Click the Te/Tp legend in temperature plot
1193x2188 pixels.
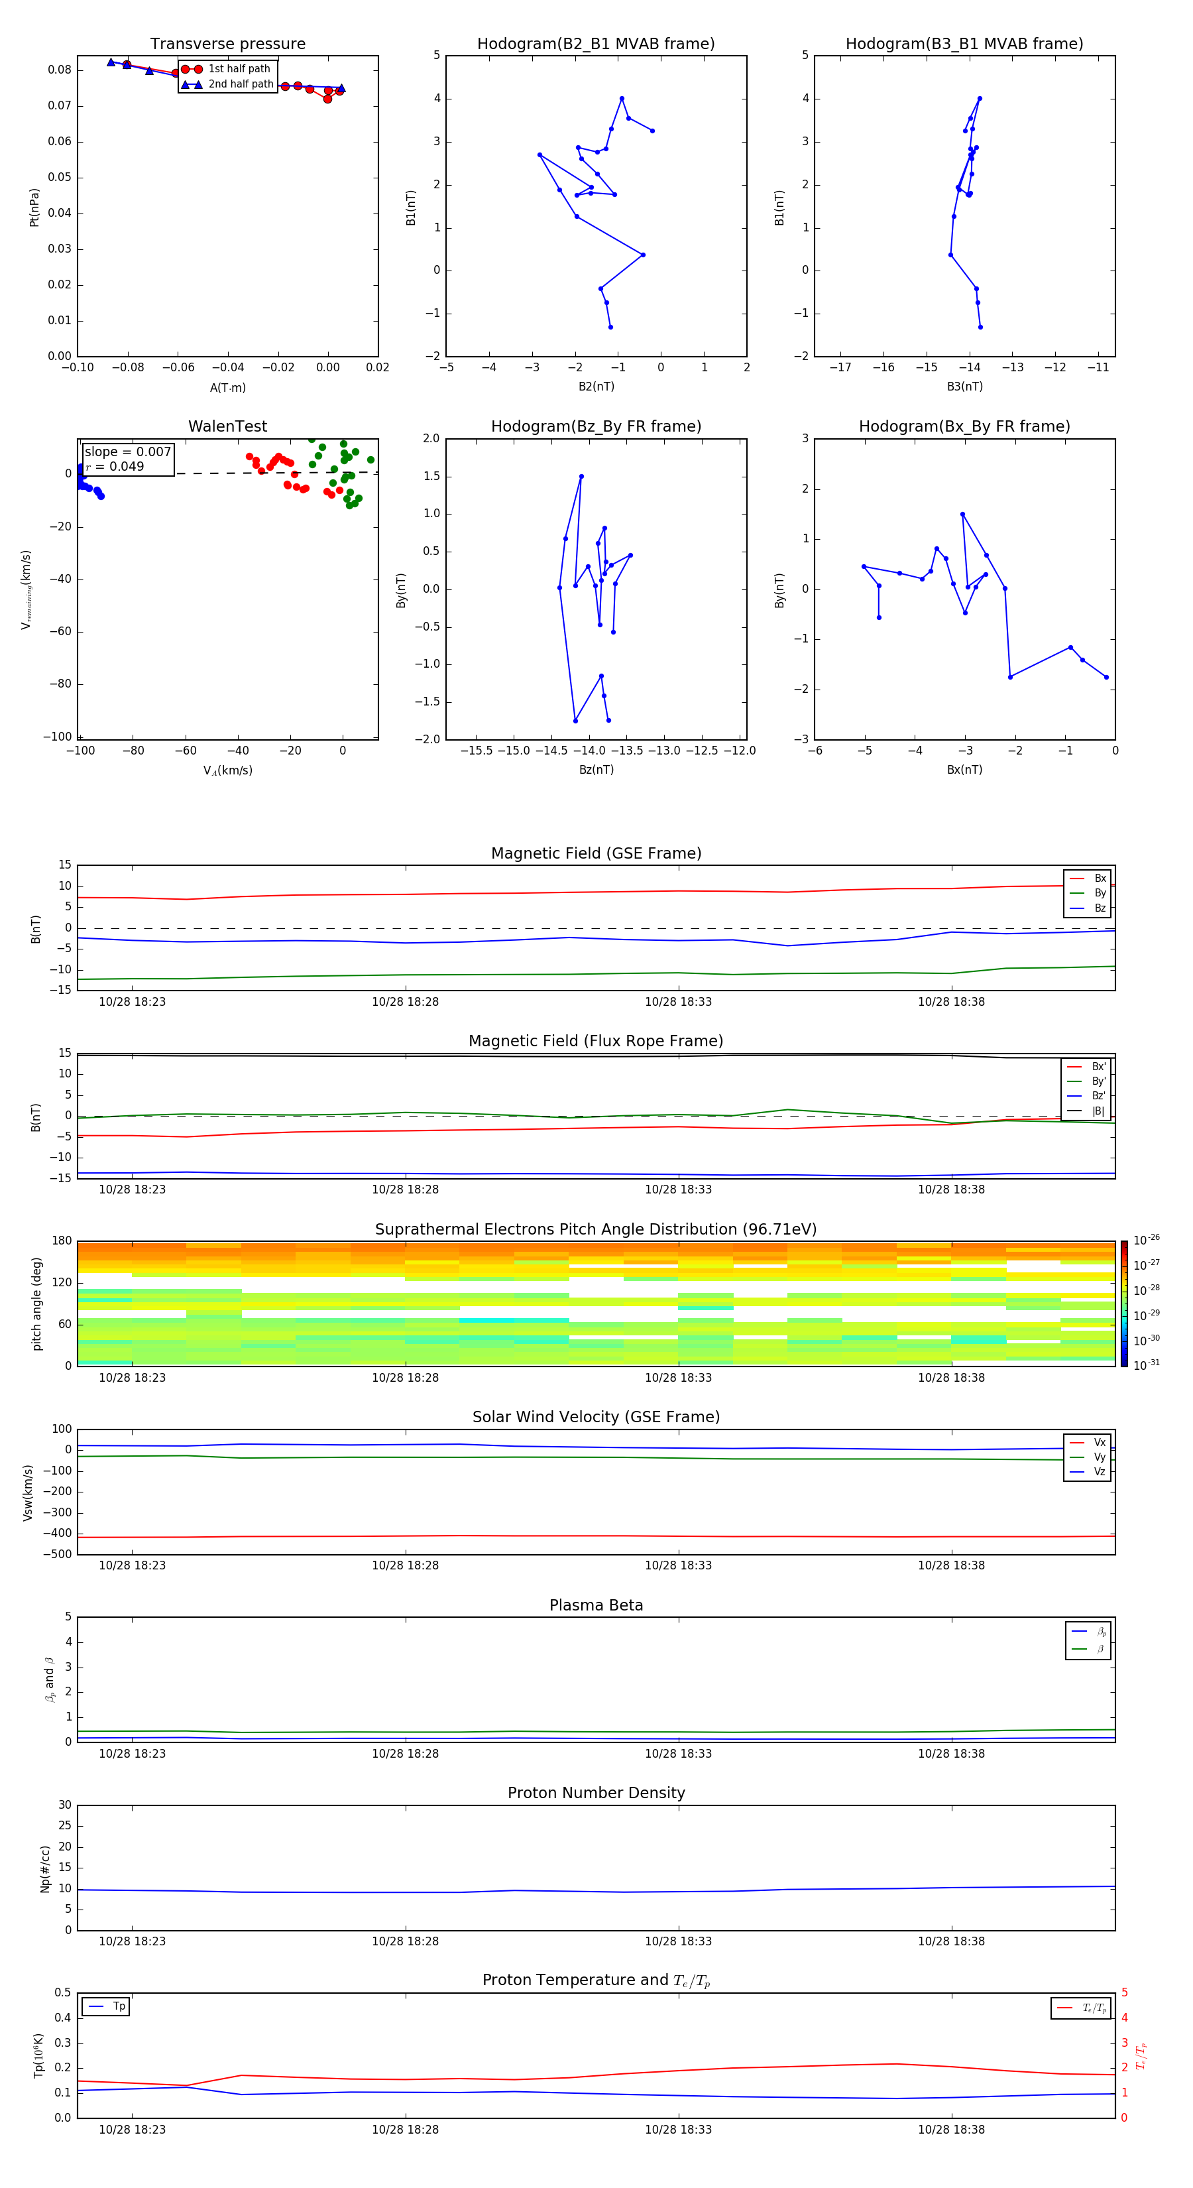[x=1082, y=2008]
